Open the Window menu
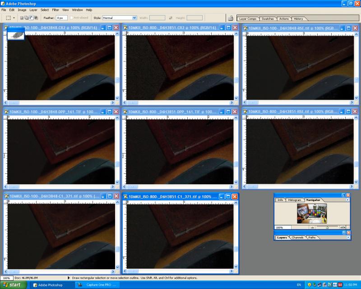The height and width of the screenshot is (289, 361). click(x=77, y=10)
